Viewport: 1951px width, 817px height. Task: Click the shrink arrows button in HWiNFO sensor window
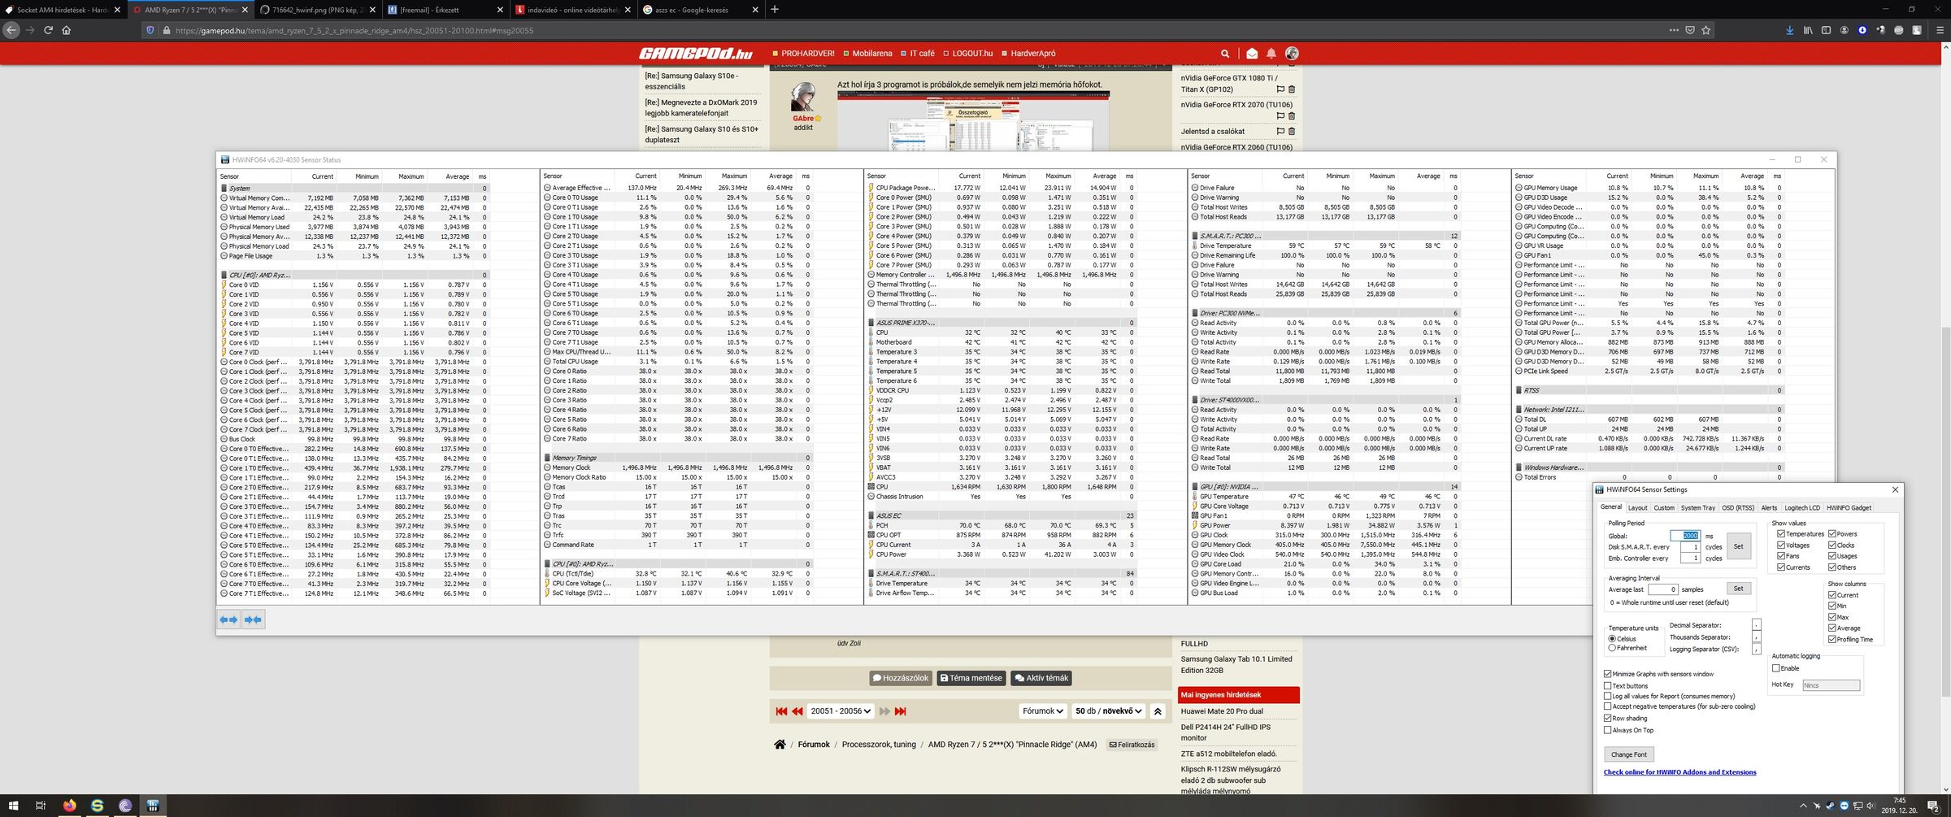click(x=254, y=619)
